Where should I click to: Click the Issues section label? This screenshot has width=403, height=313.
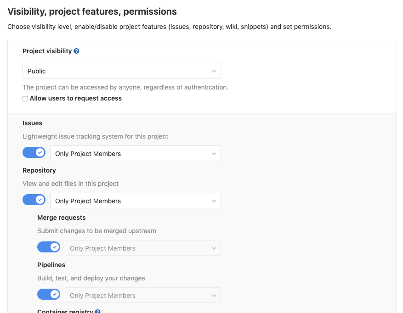(x=32, y=123)
